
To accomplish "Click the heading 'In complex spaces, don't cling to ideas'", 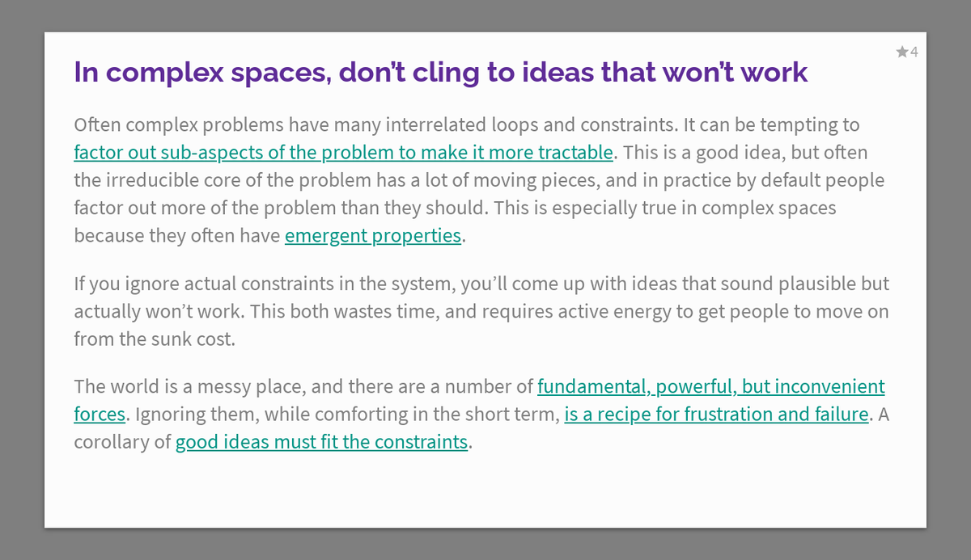I will click(x=440, y=73).
